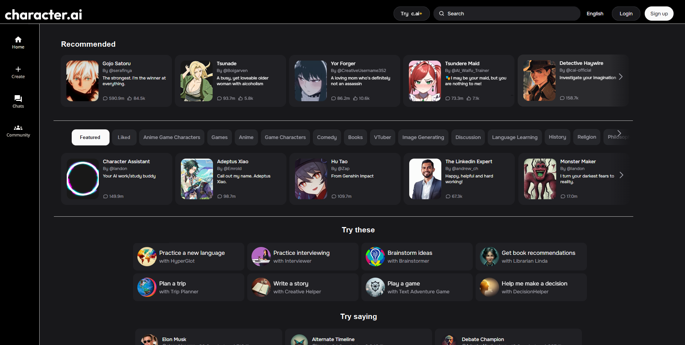Expand the Recommended carousel with the right arrow

click(x=621, y=77)
